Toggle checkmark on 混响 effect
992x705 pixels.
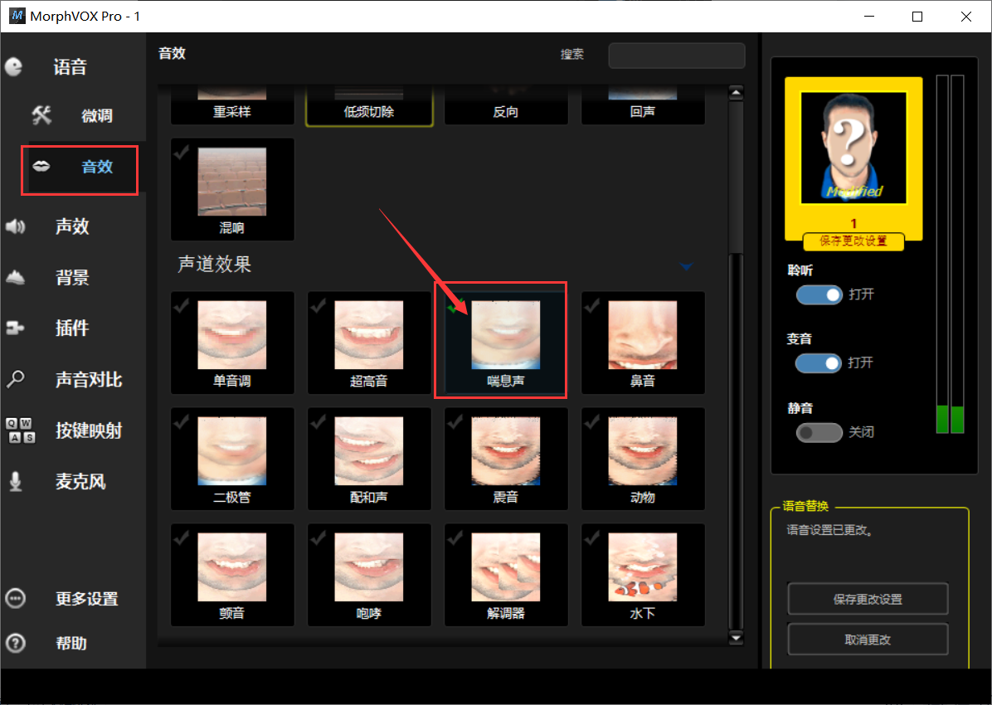(182, 153)
